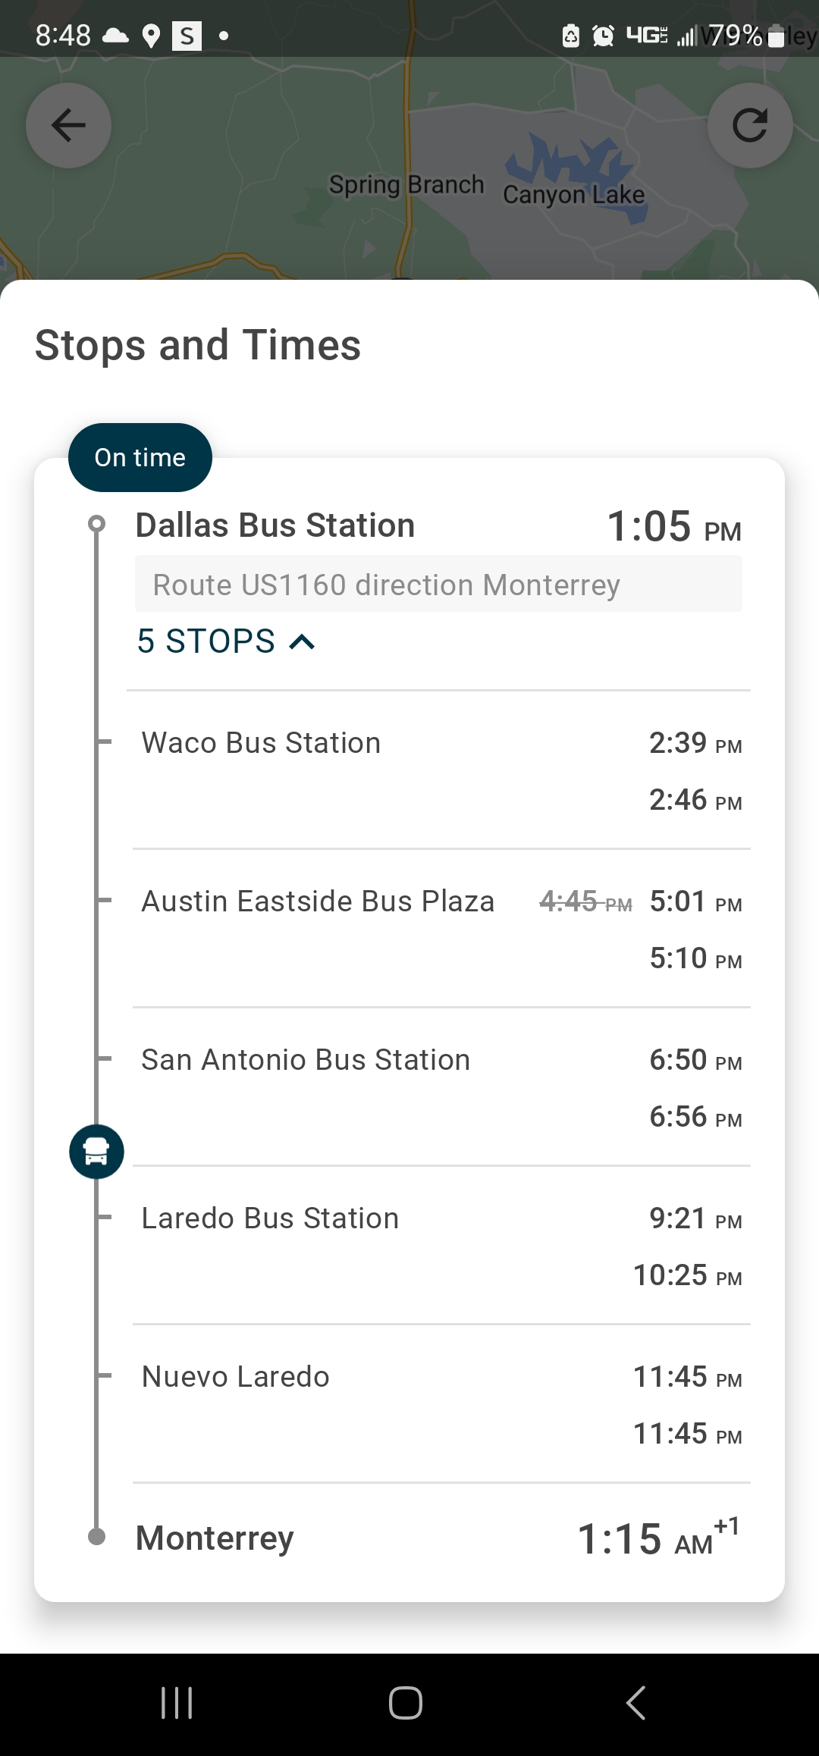The height and width of the screenshot is (1756, 819).
Task: Tap the back arrow button
Action: click(68, 125)
